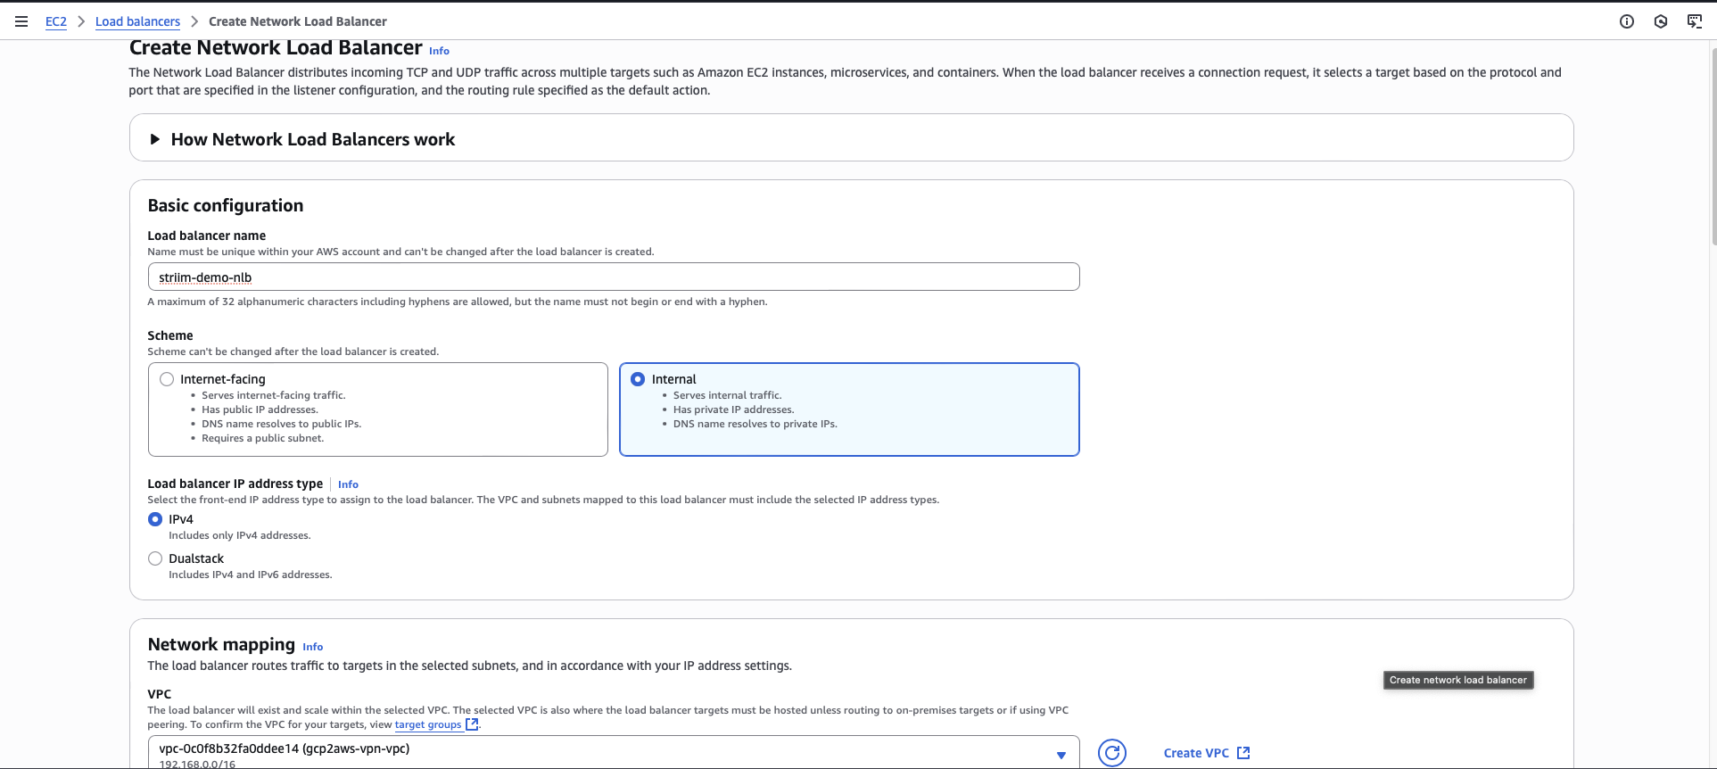
Task: Navigate to Load balancers breadcrumb
Action: pos(137,21)
